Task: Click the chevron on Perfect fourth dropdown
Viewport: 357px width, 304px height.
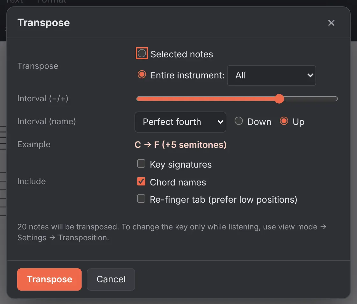Action: tap(220, 122)
